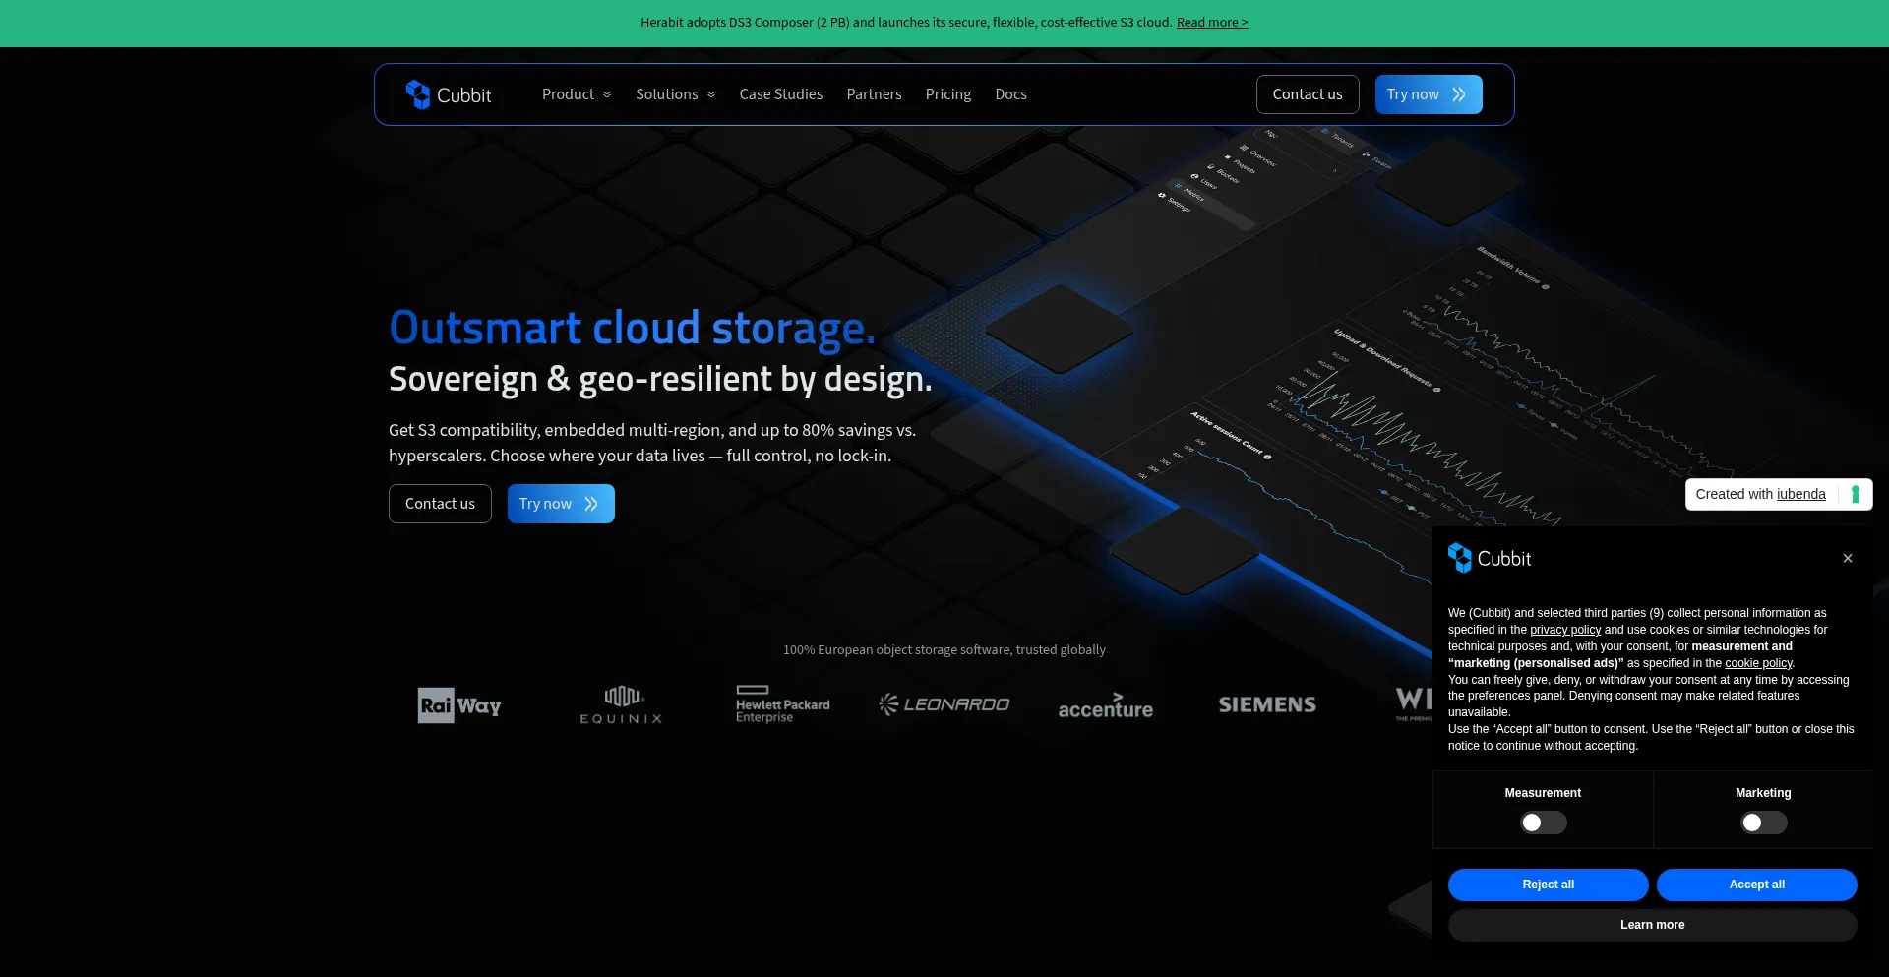Open the Product menu item
The image size is (1889, 977).
coord(569,94)
